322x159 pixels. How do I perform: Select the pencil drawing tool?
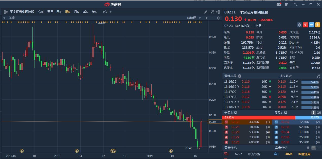coord(206,12)
